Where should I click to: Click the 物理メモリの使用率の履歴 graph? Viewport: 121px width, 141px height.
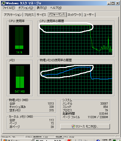click(76, 79)
